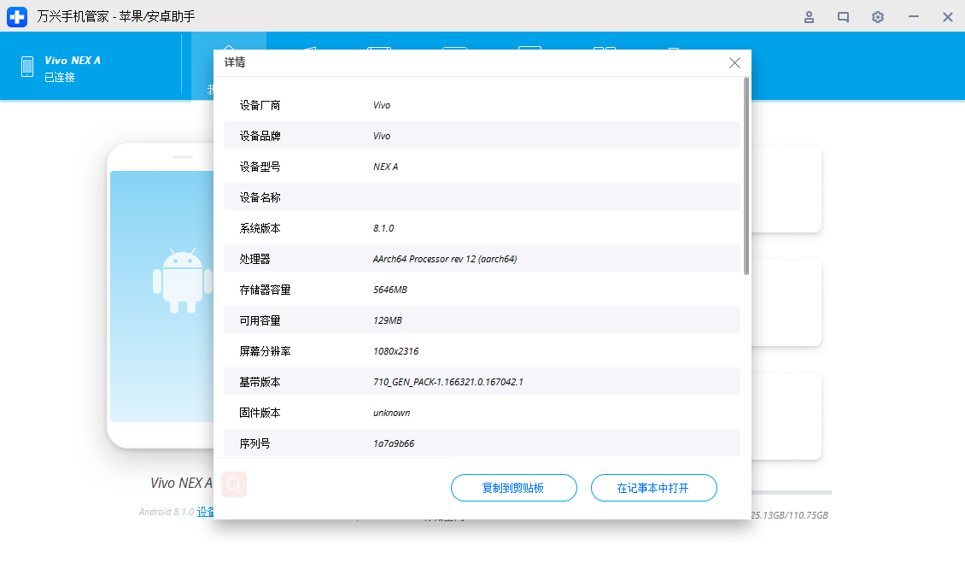Click the 设备型号 label
965x569 pixels.
[260, 167]
